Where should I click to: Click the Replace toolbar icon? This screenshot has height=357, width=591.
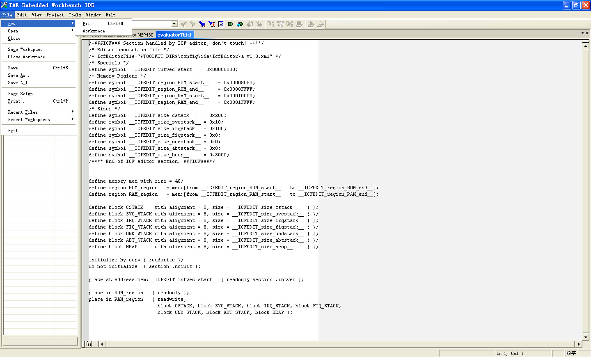pos(212,24)
